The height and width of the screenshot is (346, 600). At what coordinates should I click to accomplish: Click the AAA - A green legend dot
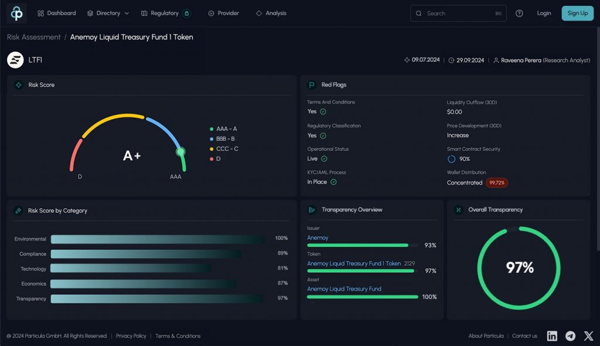pos(212,129)
